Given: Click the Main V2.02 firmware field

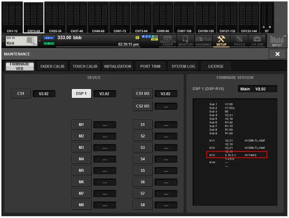Looking at the screenshot, I should point(258,89).
